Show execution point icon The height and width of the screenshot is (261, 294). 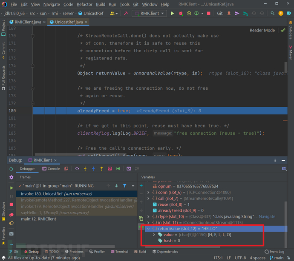point(66,169)
